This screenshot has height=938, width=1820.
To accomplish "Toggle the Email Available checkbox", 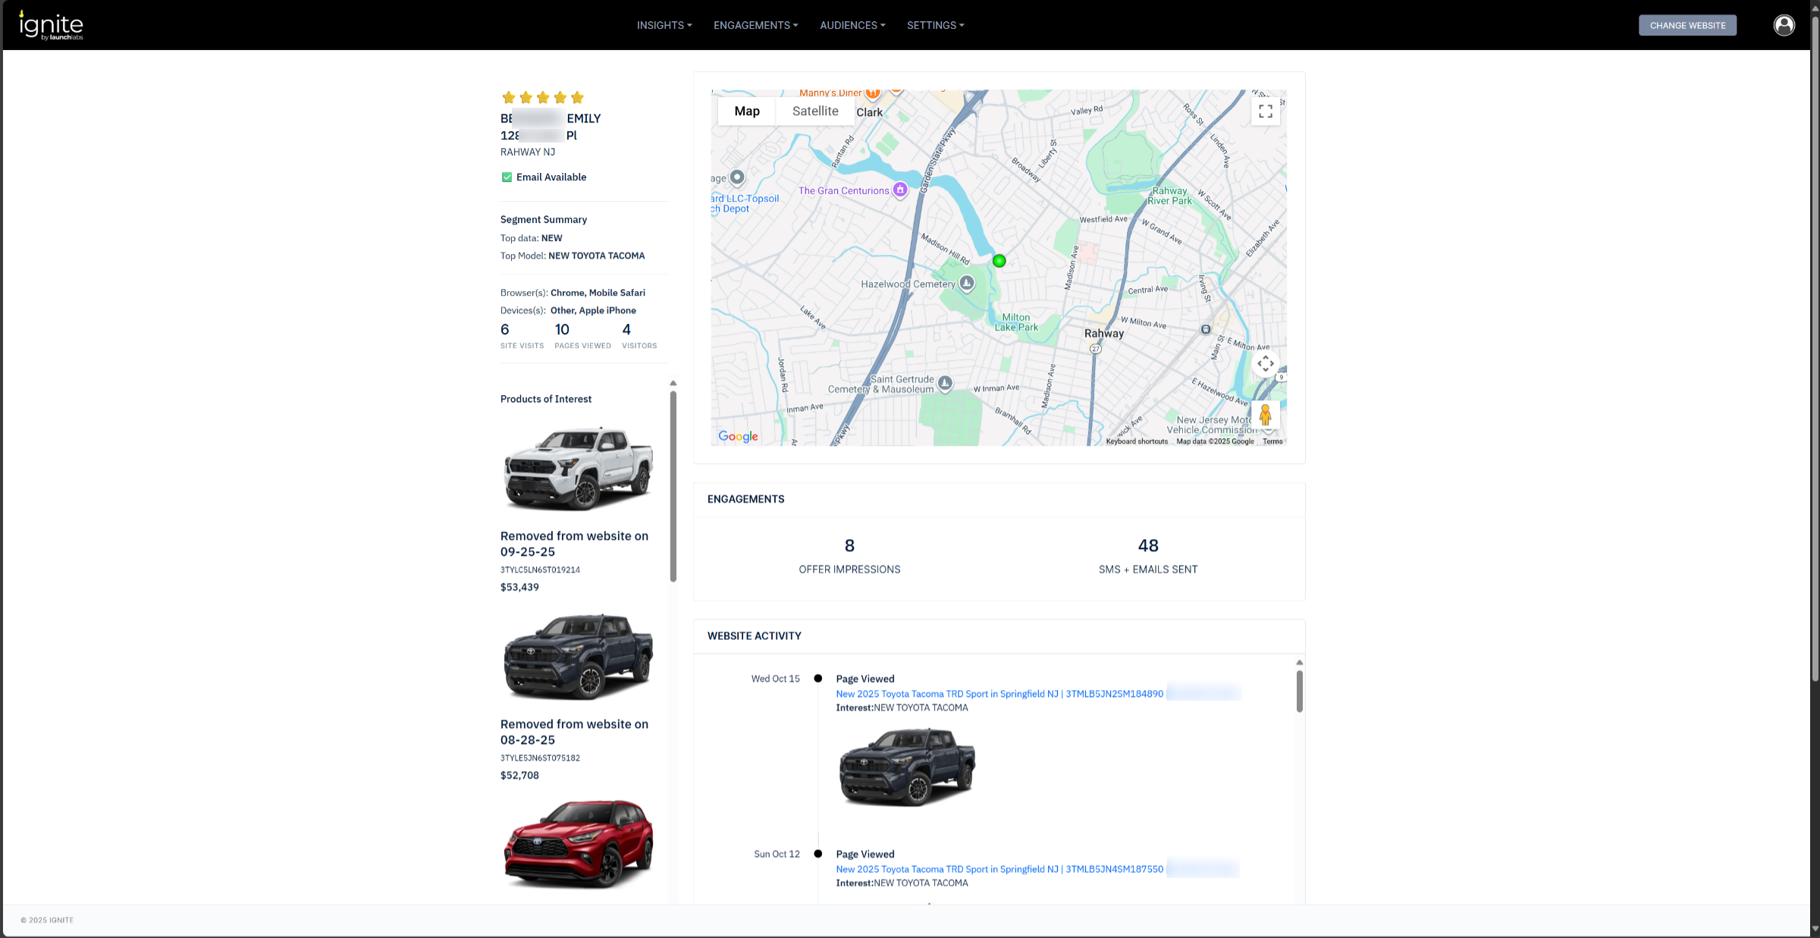I will (x=507, y=177).
